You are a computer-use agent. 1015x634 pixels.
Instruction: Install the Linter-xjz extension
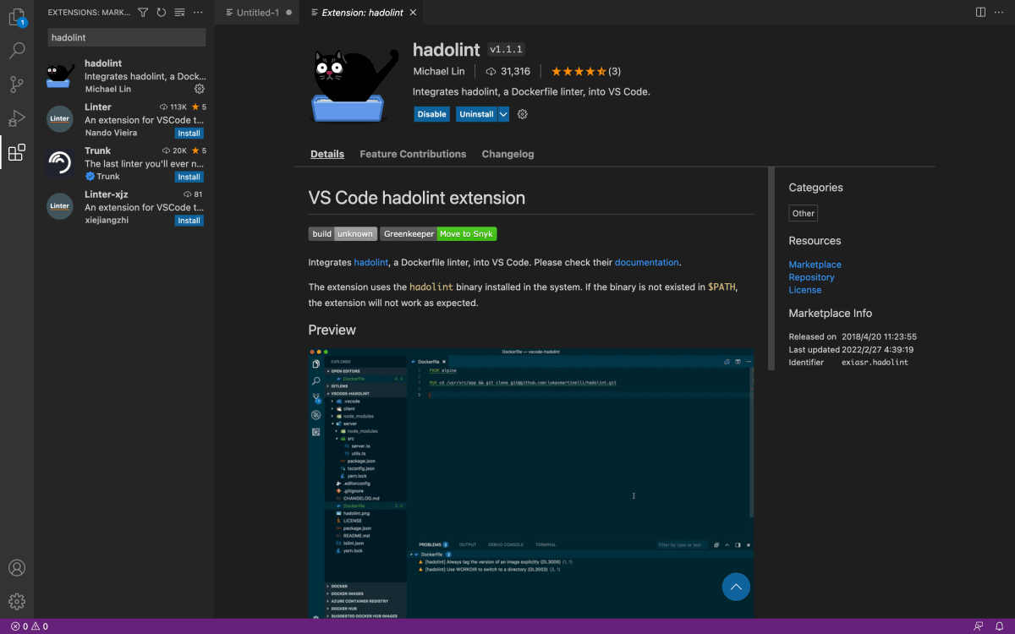coord(189,221)
